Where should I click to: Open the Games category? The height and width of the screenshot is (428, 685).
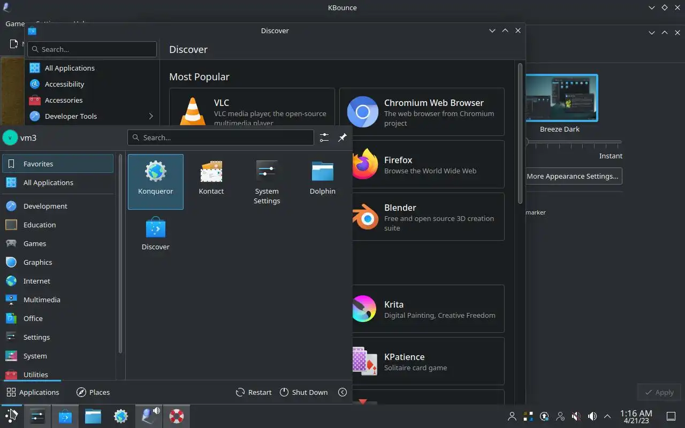pos(58,243)
